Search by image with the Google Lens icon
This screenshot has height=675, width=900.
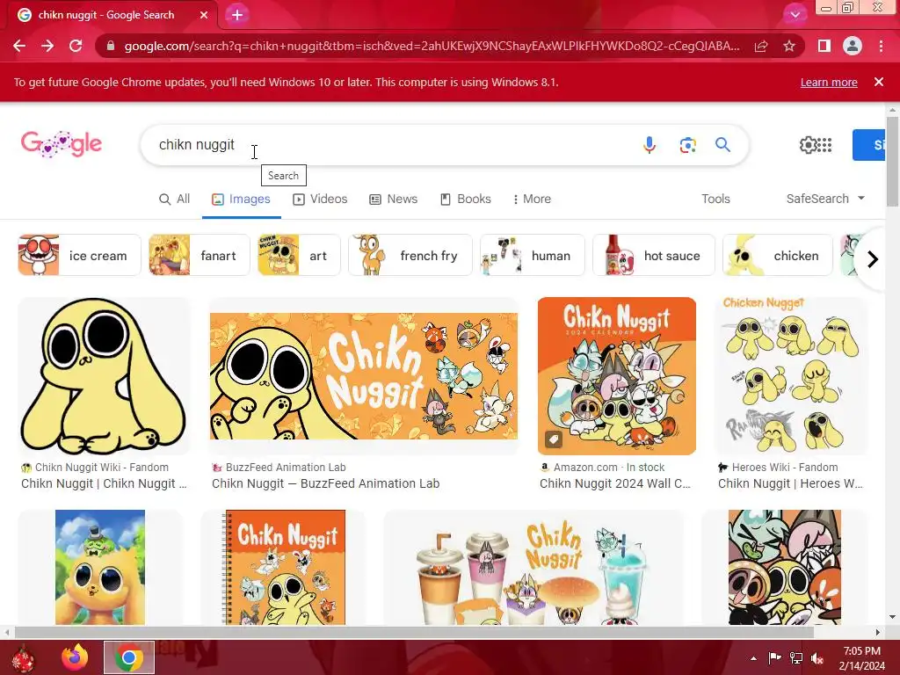687,145
